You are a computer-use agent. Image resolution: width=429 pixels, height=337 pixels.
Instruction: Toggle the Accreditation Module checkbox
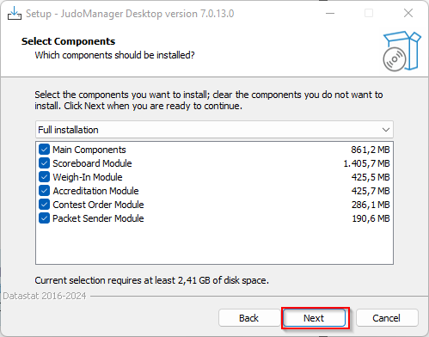(44, 191)
